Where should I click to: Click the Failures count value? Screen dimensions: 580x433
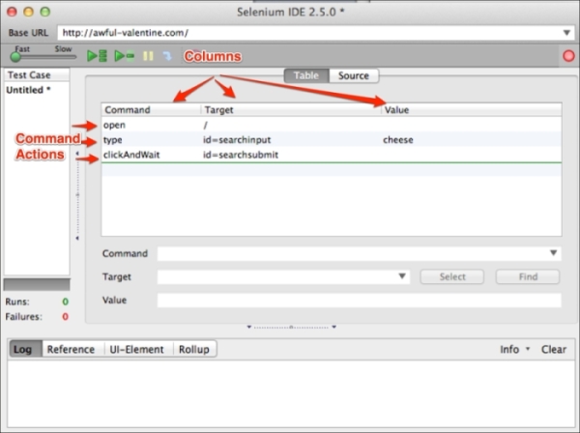[66, 317]
